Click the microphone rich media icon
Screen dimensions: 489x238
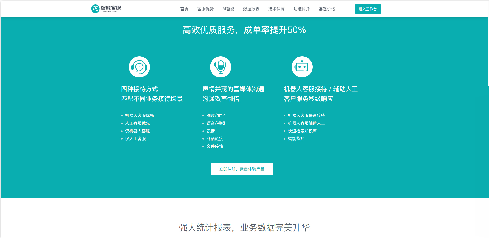[221, 67]
